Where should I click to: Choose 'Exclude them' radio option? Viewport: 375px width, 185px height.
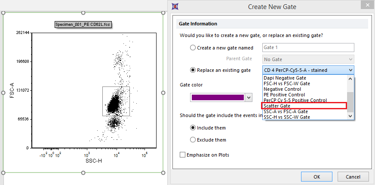193,140
